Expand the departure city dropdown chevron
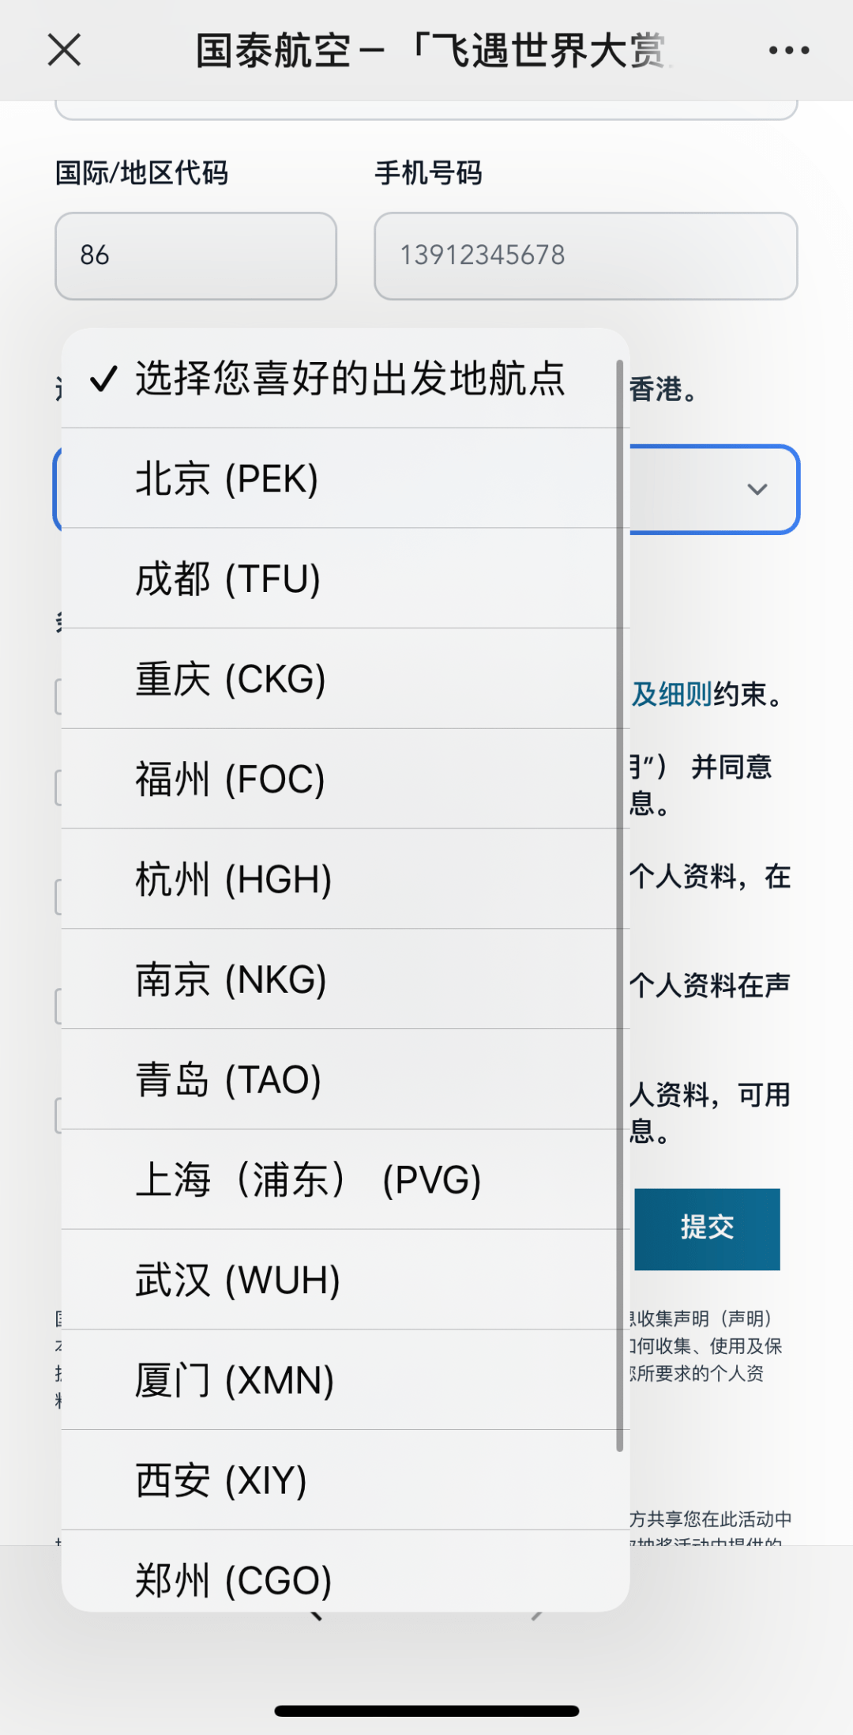 [757, 489]
